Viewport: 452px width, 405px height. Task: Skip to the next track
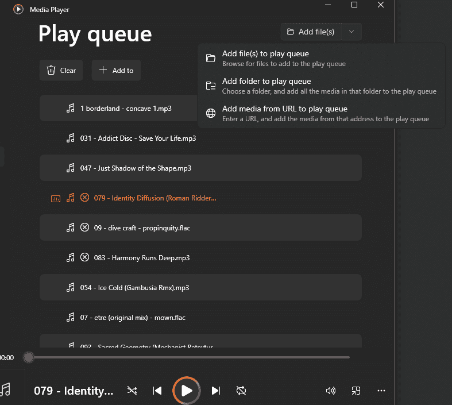pyautogui.click(x=216, y=391)
